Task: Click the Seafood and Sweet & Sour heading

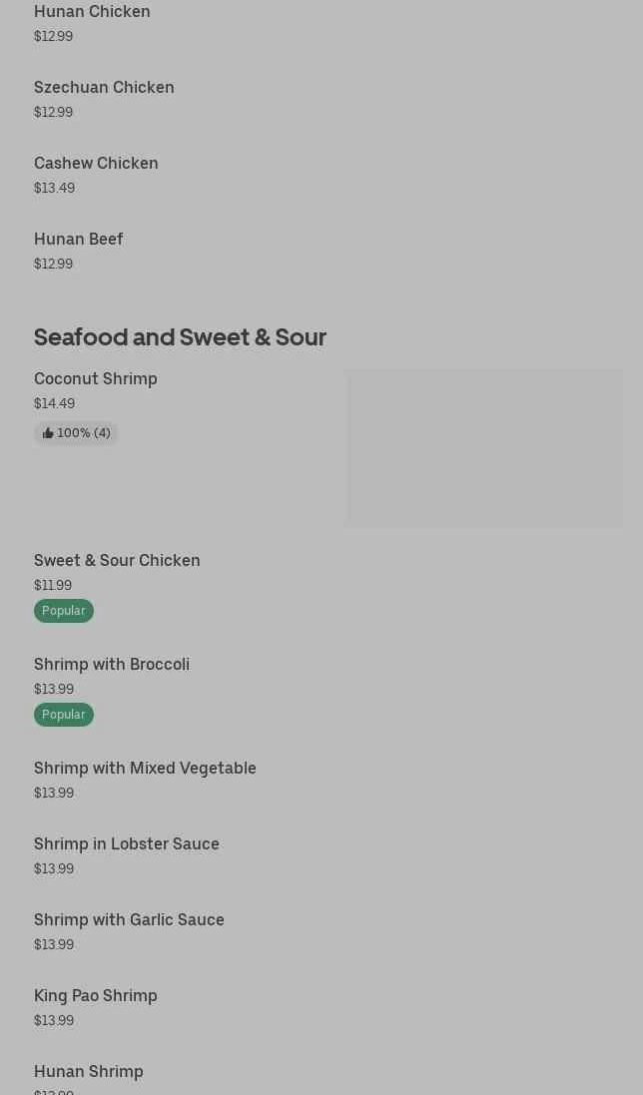Action: (180, 337)
